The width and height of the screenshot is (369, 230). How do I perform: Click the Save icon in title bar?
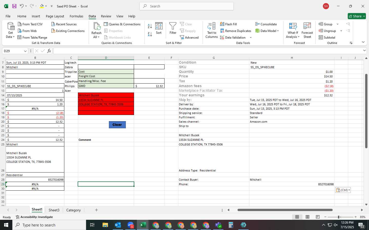14,6
